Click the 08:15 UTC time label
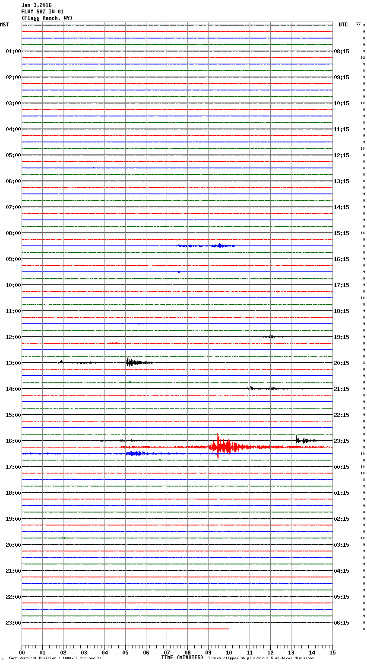This screenshot has width=367, height=664. pos(342,52)
